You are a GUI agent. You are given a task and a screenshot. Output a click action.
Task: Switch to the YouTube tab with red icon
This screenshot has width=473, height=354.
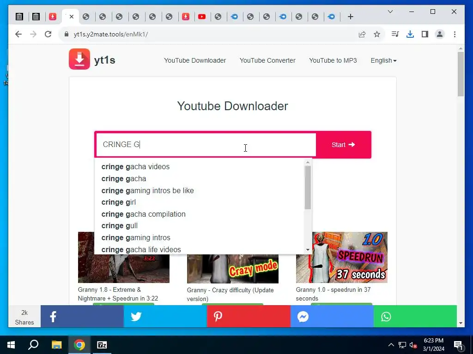202,17
